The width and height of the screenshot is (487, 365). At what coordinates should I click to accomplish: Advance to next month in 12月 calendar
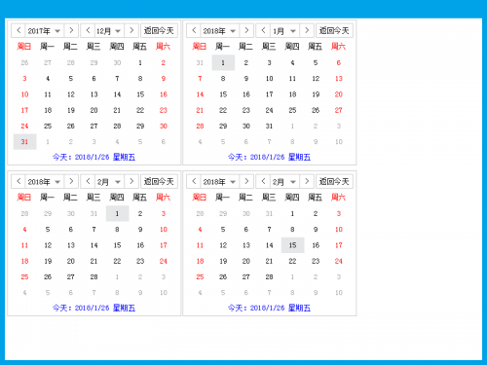(x=131, y=30)
